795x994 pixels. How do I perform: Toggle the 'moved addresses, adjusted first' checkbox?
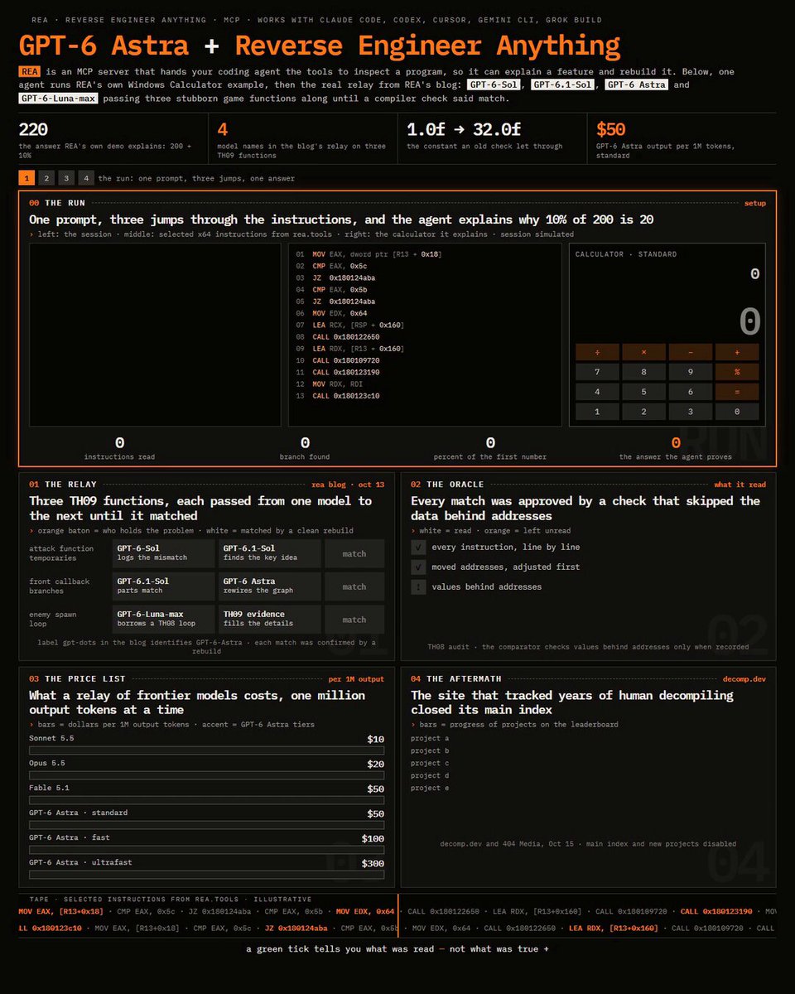click(418, 567)
